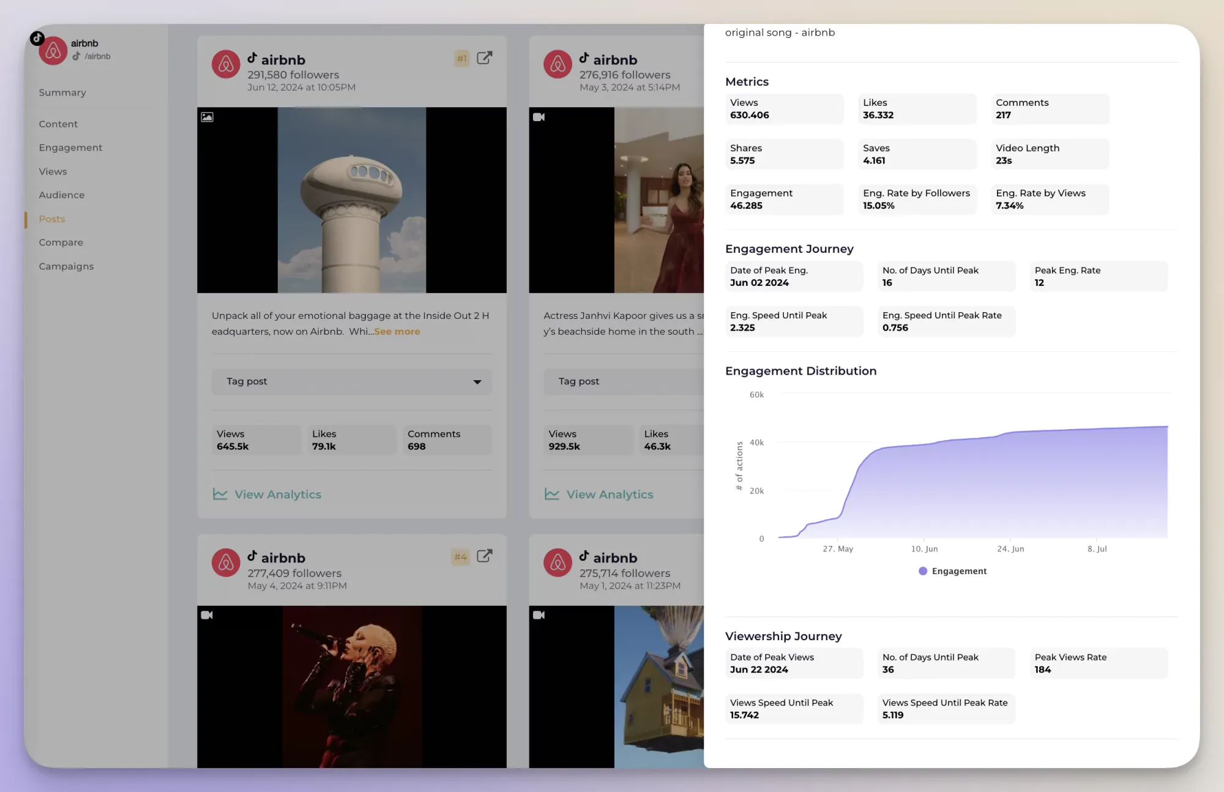The width and height of the screenshot is (1224, 792).
Task: Click Eng. Speed Until Peak 2.325 card
Action: (794, 321)
